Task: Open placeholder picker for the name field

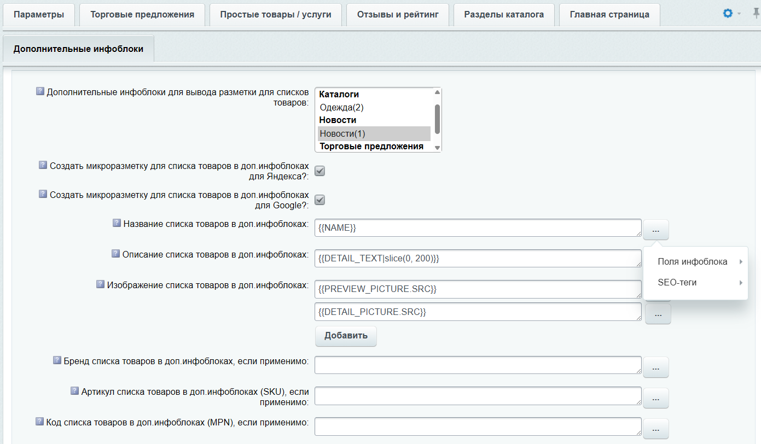Action: click(656, 230)
